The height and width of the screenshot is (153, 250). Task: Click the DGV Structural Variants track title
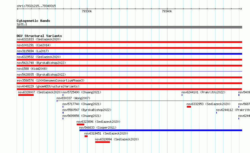click(x=39, y=36)
